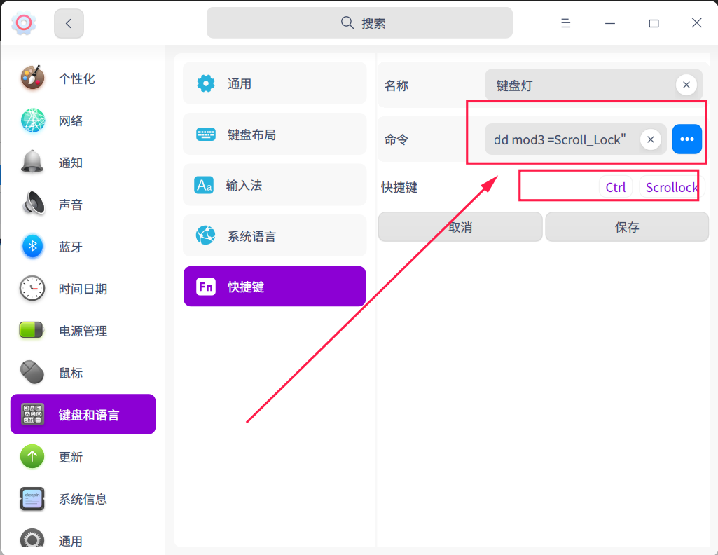Image resolution: width=718 pixels, height=555 pixels.
Task: Open the 鼠标 settings section
Action: 83,373
